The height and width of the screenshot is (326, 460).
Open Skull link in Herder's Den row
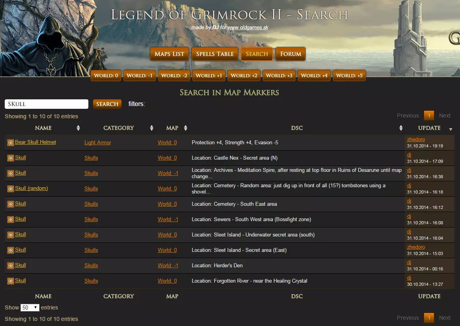[x=20, y=265]
